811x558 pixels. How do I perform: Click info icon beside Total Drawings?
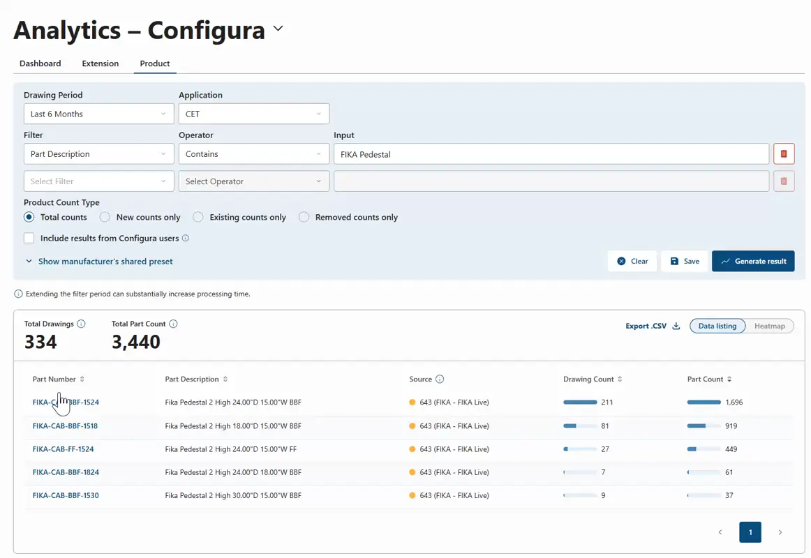(81, 324)
